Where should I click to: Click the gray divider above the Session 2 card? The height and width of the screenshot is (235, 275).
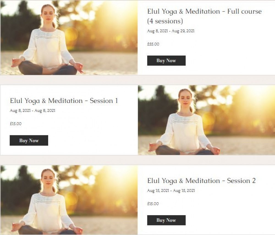[x=137, y=160]
